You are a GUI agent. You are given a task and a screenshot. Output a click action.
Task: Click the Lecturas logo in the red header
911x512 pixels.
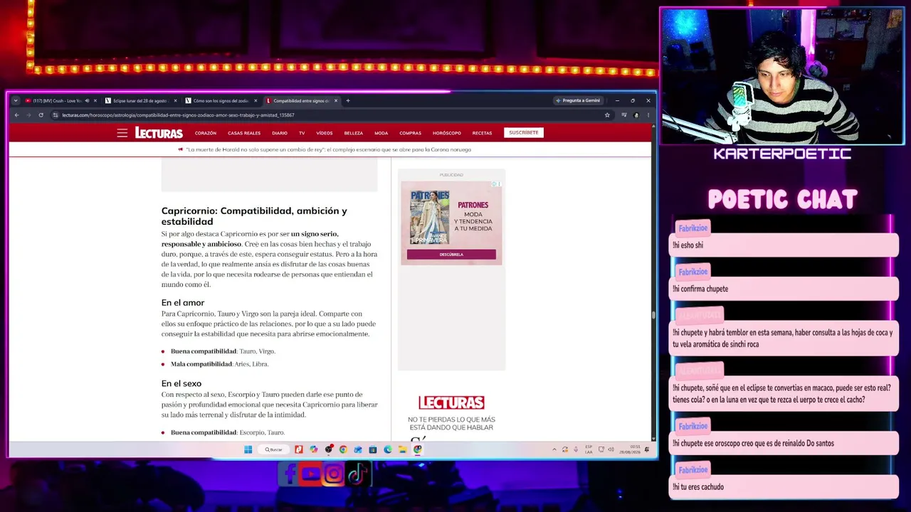159,133
